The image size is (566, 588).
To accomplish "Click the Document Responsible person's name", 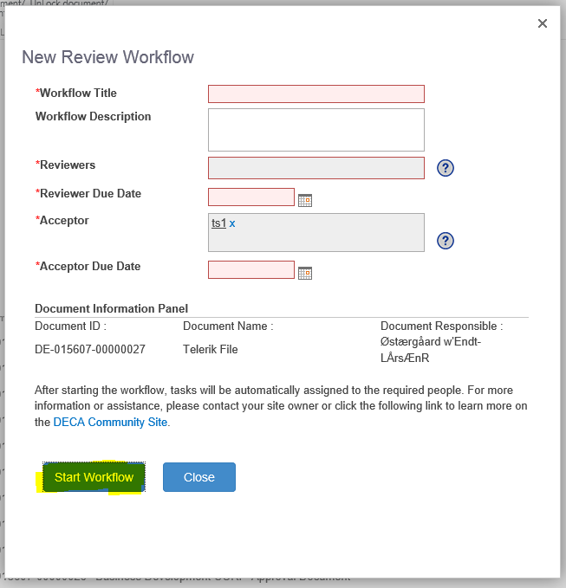I will click(x=430, y=350).
